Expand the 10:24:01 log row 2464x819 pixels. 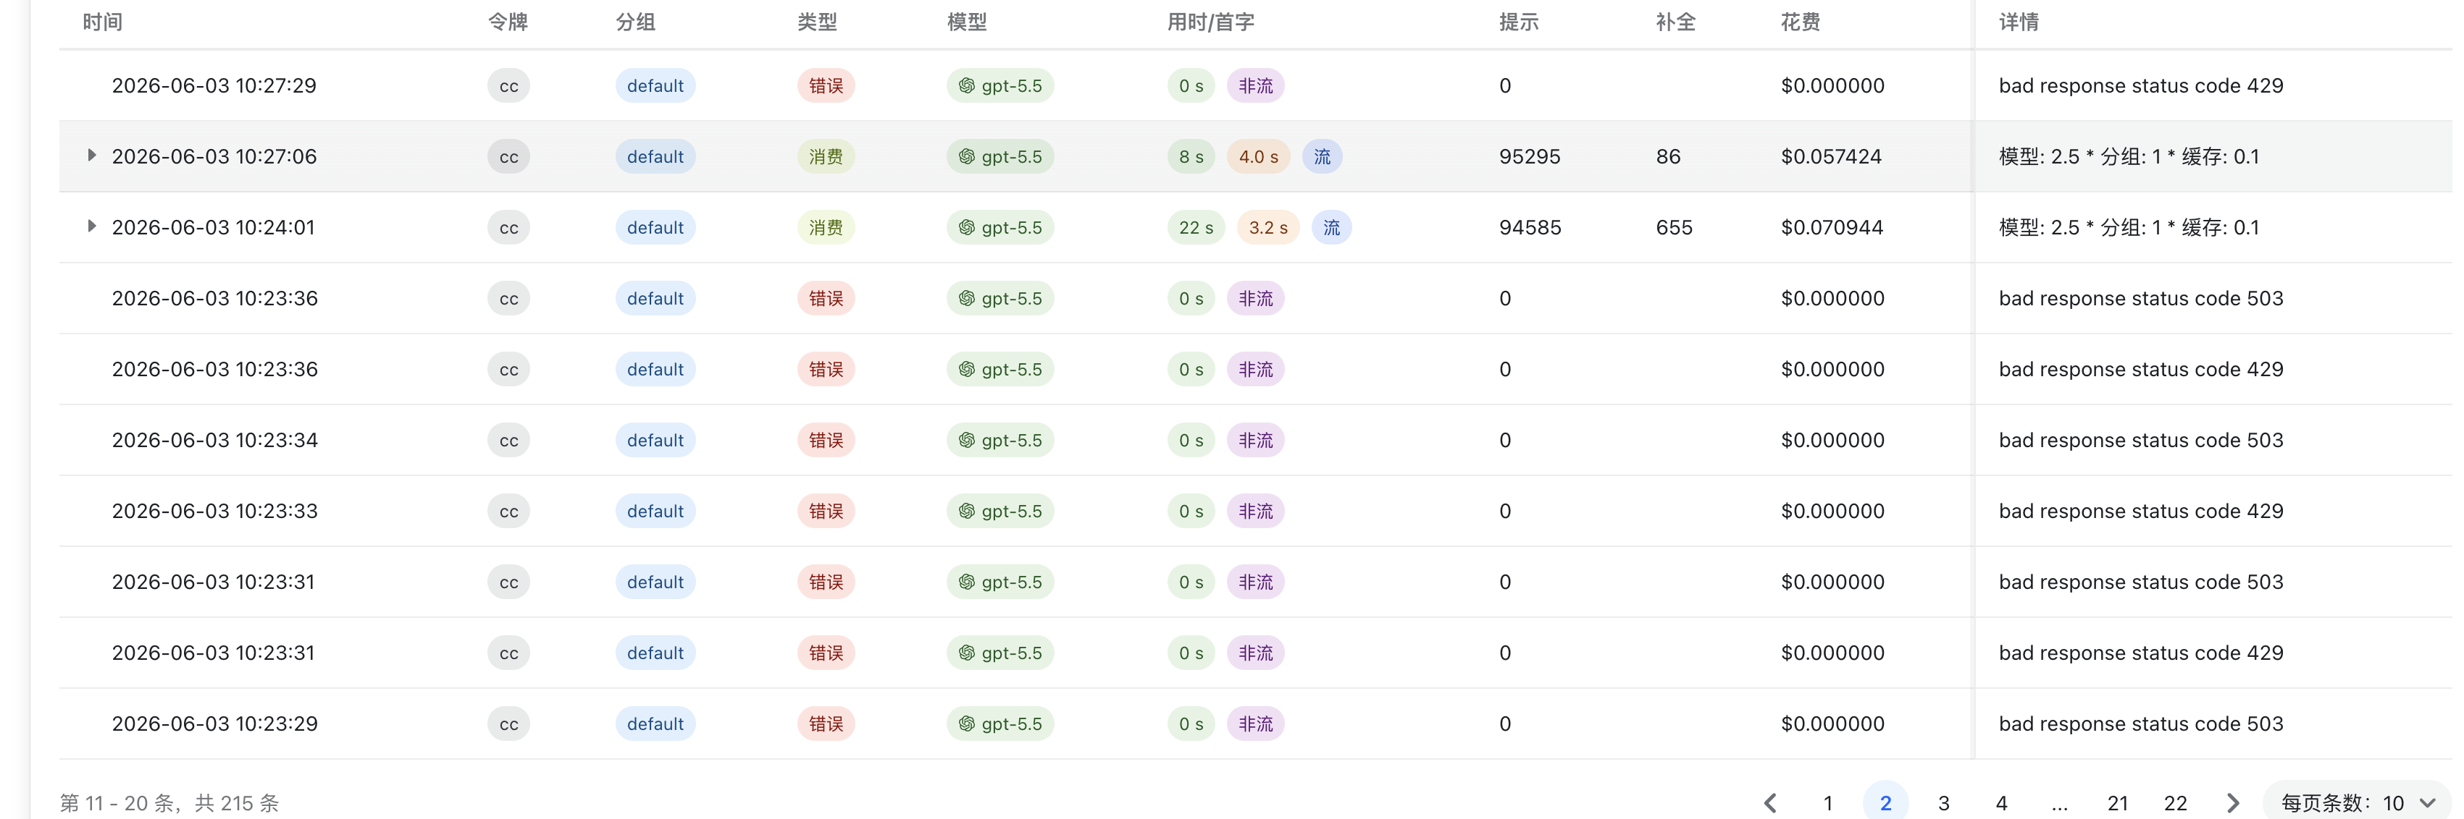(92, 226)
